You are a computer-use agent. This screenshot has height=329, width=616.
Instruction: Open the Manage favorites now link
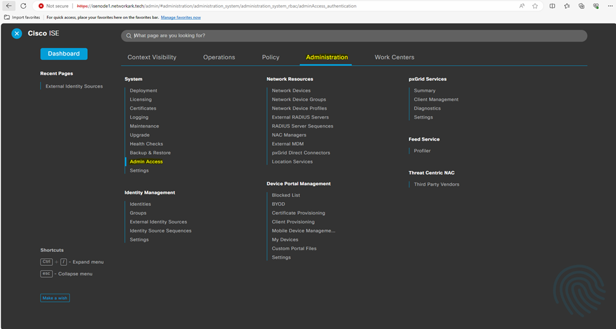pos(181,17)
